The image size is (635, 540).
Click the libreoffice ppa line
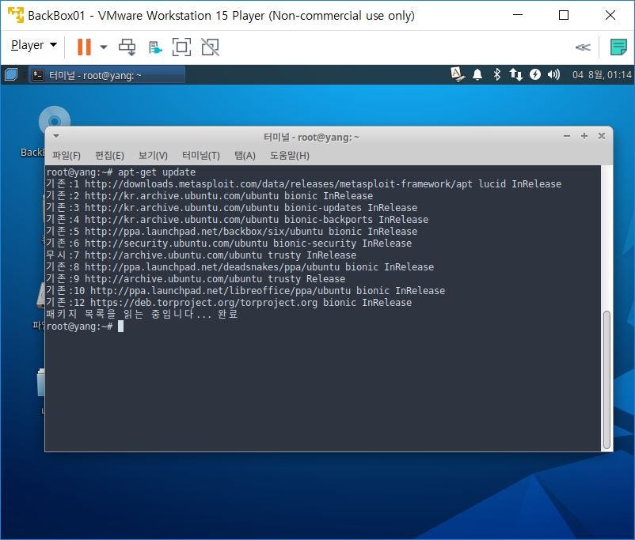point(245,291)
